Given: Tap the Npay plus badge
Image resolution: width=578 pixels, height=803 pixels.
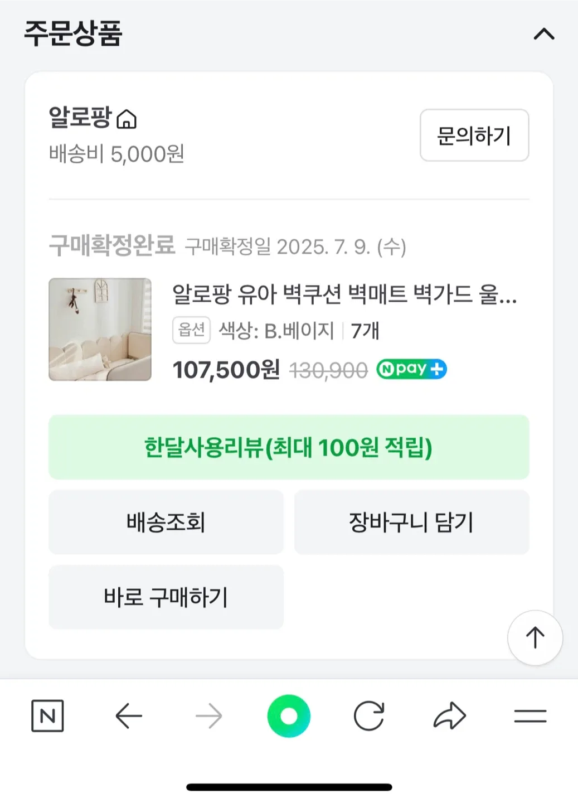Looking at the screenshot, I should [411, 369].
